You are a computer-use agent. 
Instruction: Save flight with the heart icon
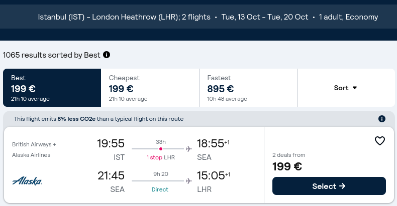click(379, 141)
